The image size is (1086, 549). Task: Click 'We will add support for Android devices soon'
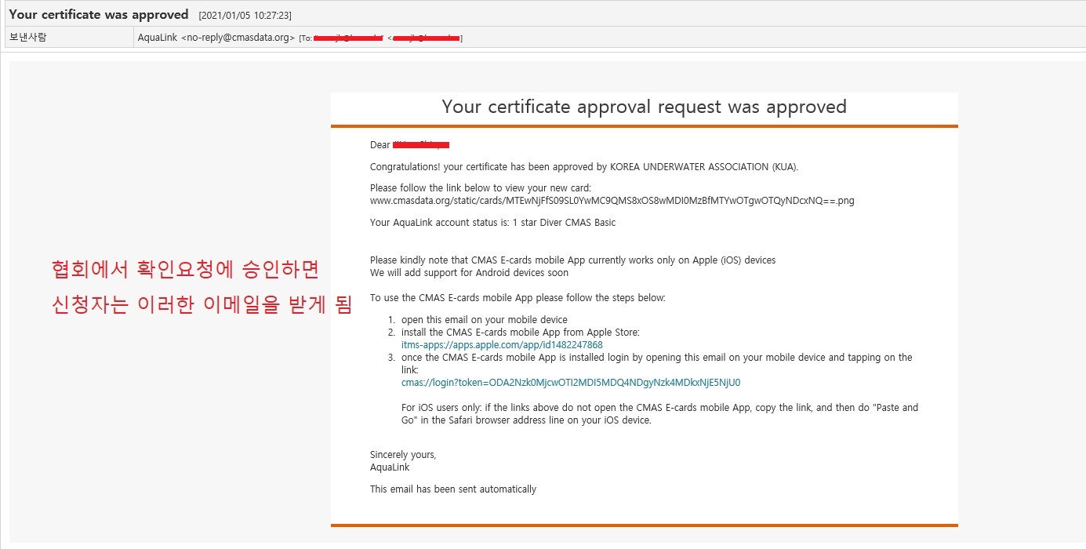tap(469, 273)
